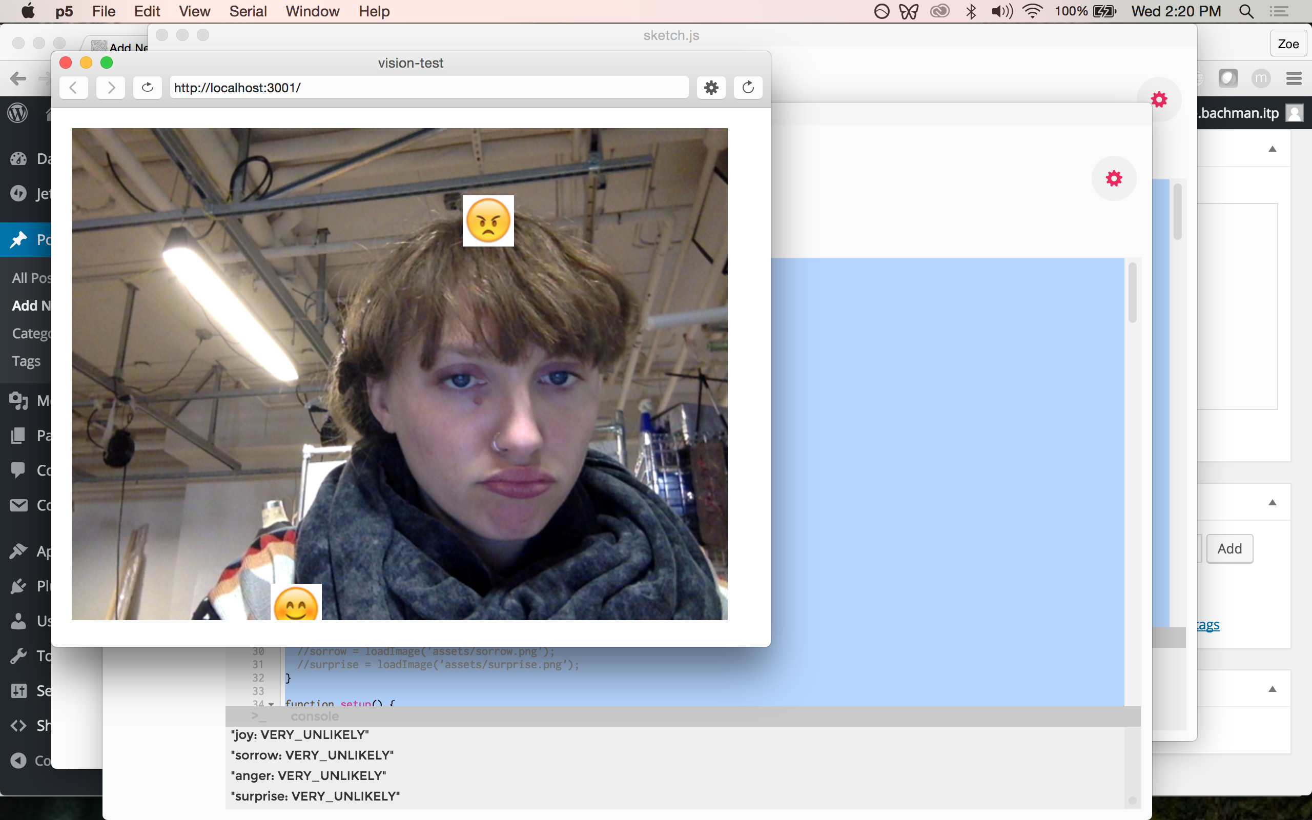The width and height of the screenshot is (1312, 820).
Task: Click the Wi-Fi status icon
Action: coord(1033,11)
